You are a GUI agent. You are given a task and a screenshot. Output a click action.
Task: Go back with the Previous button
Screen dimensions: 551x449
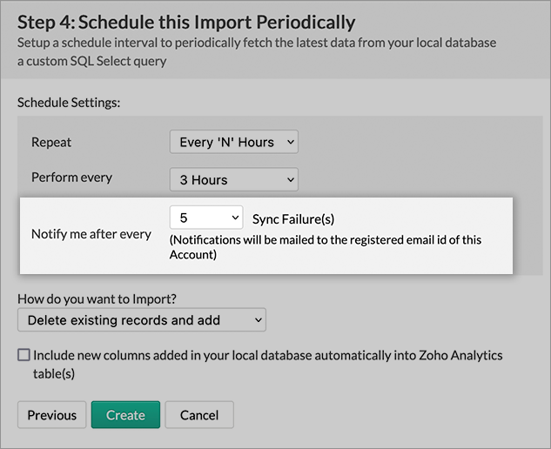pyautogui.click(x=51, y=415)
